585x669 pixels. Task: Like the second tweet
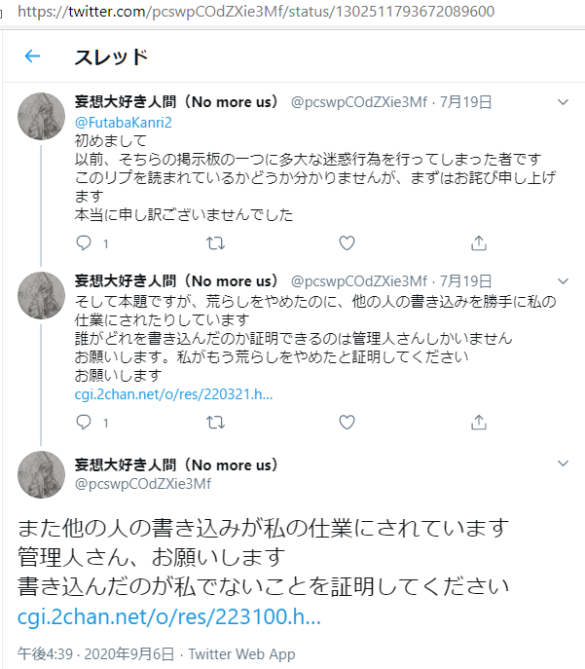coord(347,422)
